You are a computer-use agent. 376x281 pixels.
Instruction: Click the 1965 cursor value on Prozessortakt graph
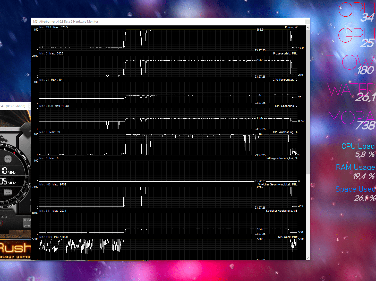[x=260, y=60]
